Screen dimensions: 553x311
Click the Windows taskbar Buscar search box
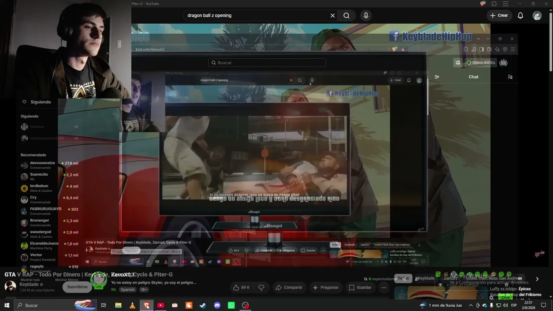[x=55, y=305]
